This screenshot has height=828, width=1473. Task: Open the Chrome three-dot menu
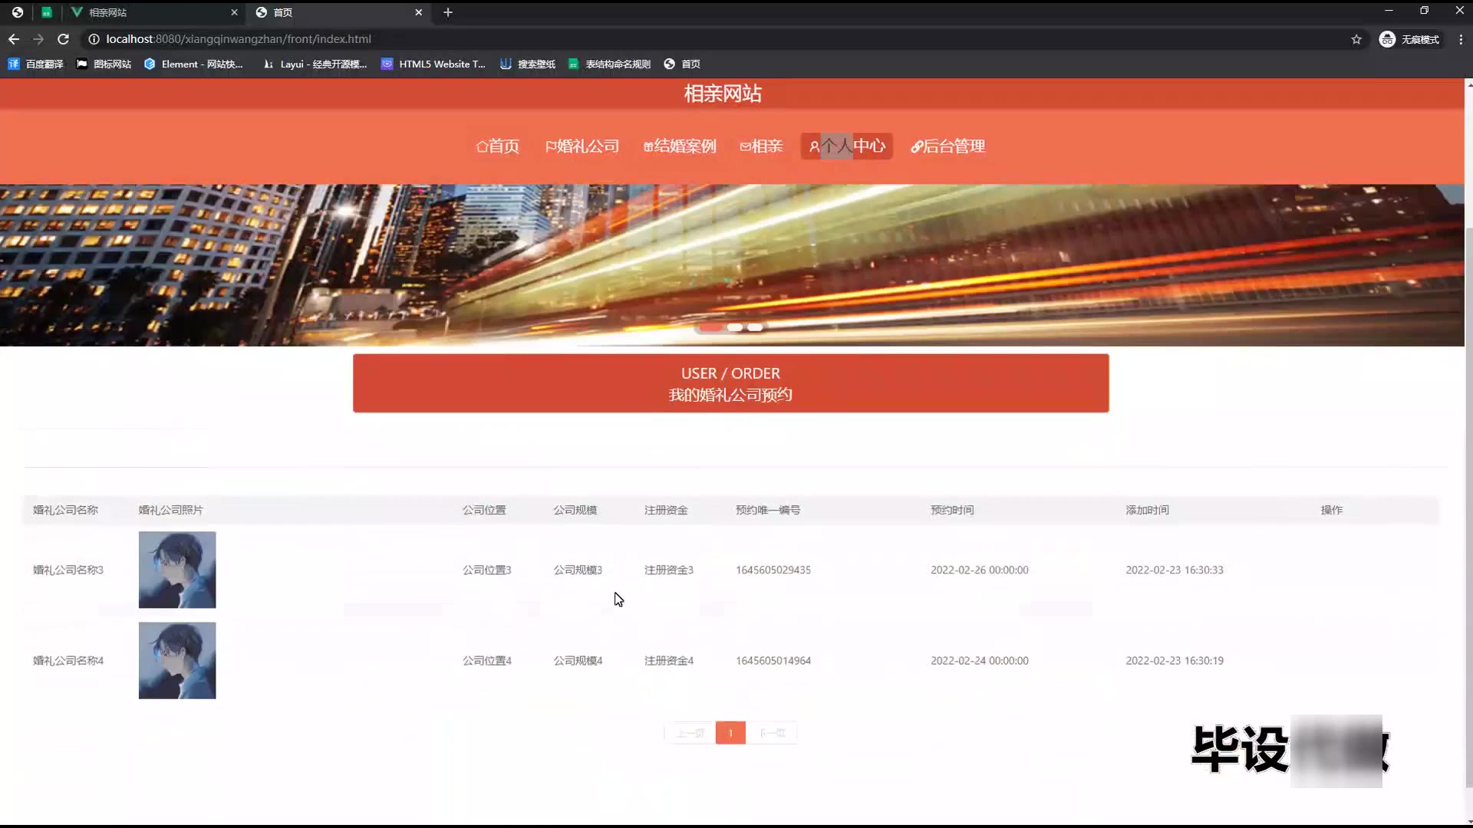click(x=1460, y=39)
